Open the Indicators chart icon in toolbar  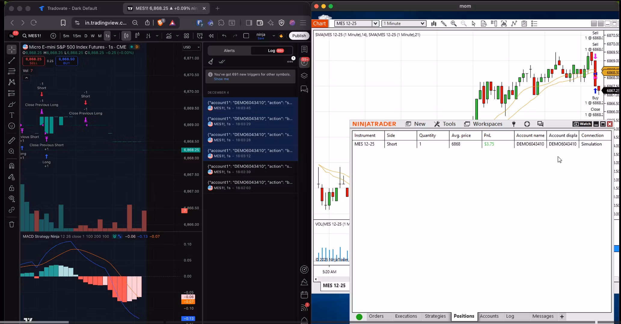tap(169, 36)
